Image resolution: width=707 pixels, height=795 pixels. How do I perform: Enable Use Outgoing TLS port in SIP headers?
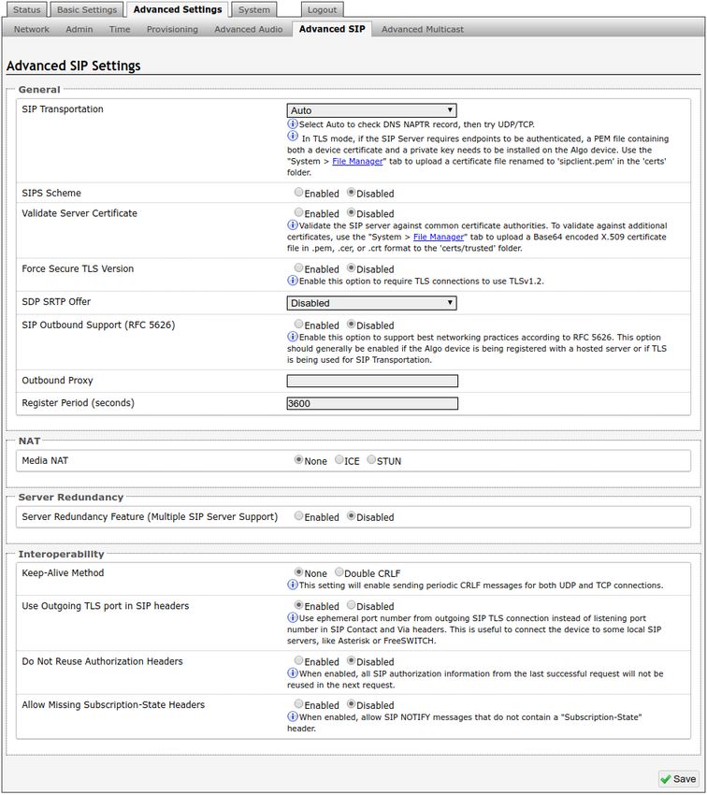tap(298, 605)
